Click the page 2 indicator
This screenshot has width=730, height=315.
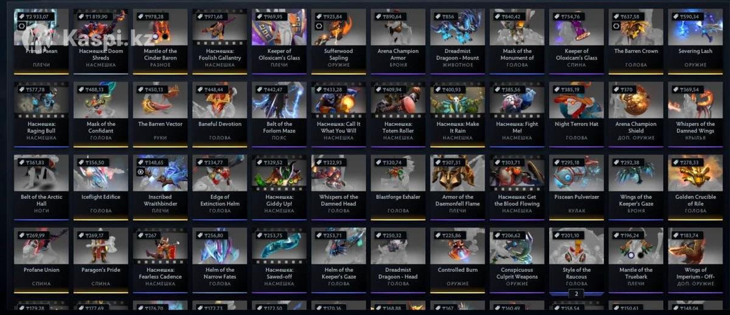[x=576, y=293]
